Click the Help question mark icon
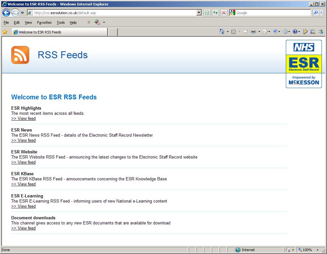Screen dimensions: 327x254 click(x=295, y=32)
